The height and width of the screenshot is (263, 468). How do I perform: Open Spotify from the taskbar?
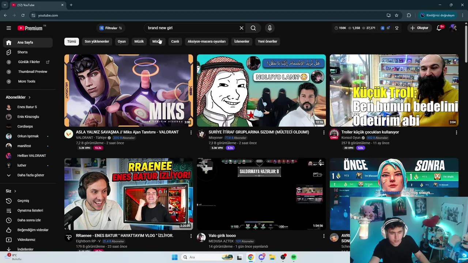tap(294, 257)
